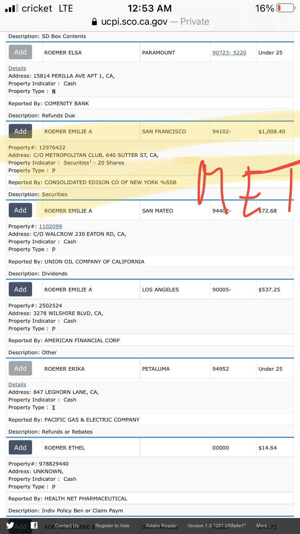Select the name ROEMER ETHEL
The width and height of the screenshot is (300, 534).
click(65, 448)
